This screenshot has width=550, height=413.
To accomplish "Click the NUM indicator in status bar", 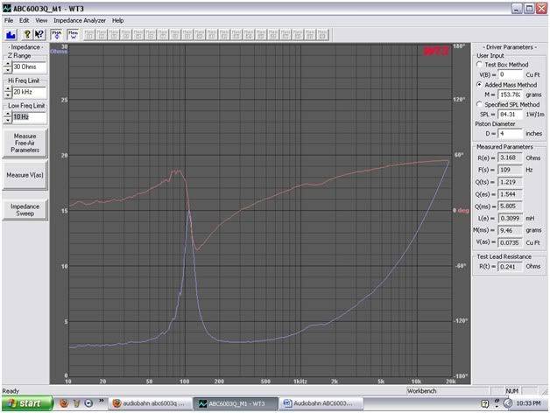I will click(x=511, y=391).
